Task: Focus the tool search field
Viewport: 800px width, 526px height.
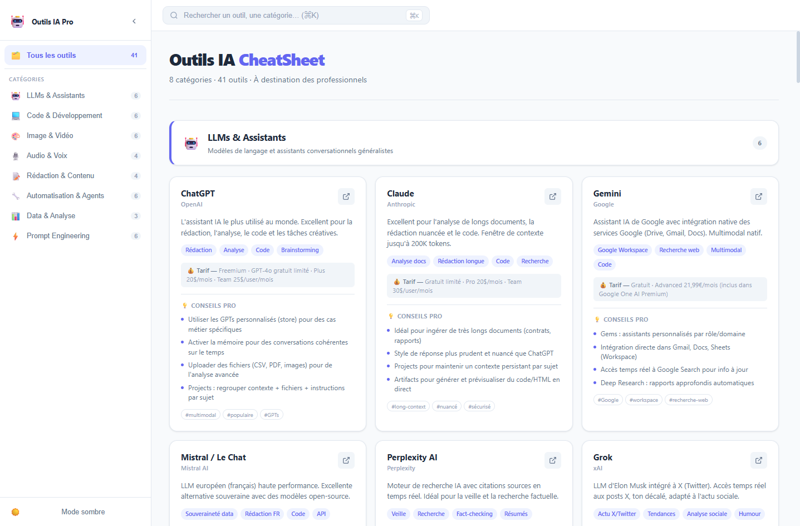Action: click(x=296, y=16)
